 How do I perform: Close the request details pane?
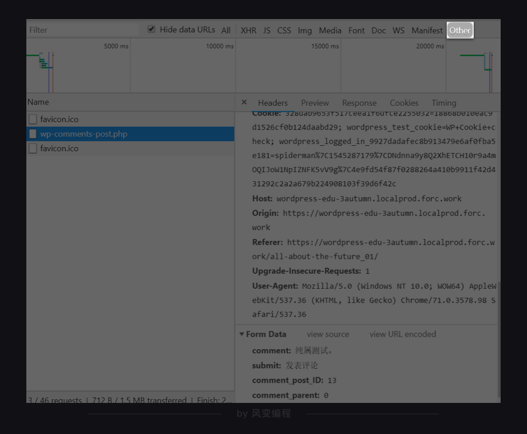coord(244,102)
